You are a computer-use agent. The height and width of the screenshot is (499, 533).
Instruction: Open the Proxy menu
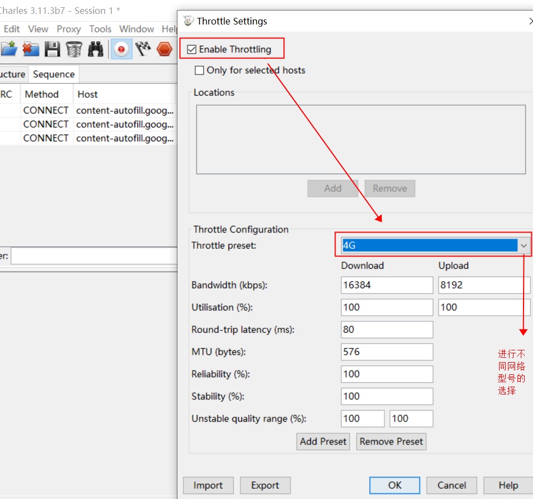68,29
